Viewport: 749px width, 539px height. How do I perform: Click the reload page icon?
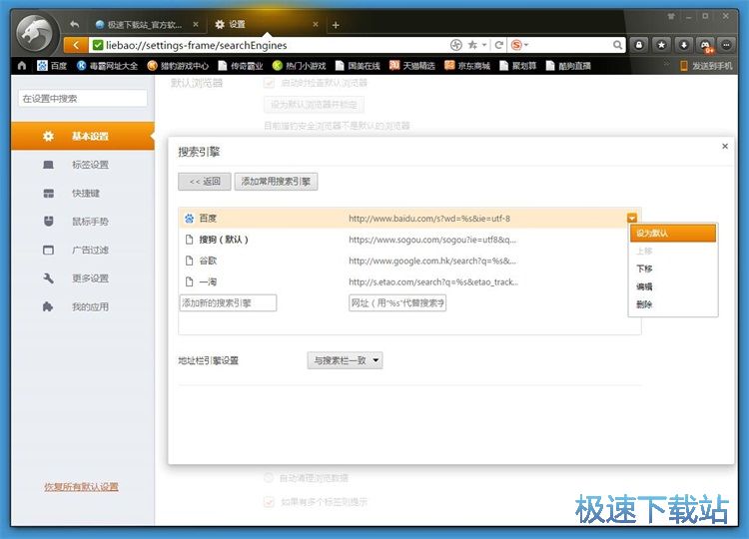(498, 45)
